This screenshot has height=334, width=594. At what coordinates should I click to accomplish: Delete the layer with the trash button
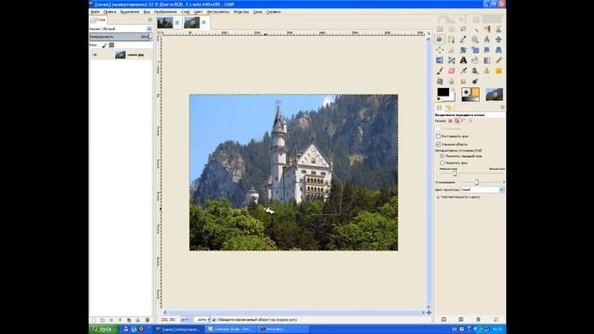(148, 320)
